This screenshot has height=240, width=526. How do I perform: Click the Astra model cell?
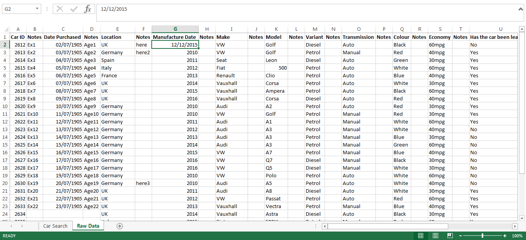tap(276, 214)
